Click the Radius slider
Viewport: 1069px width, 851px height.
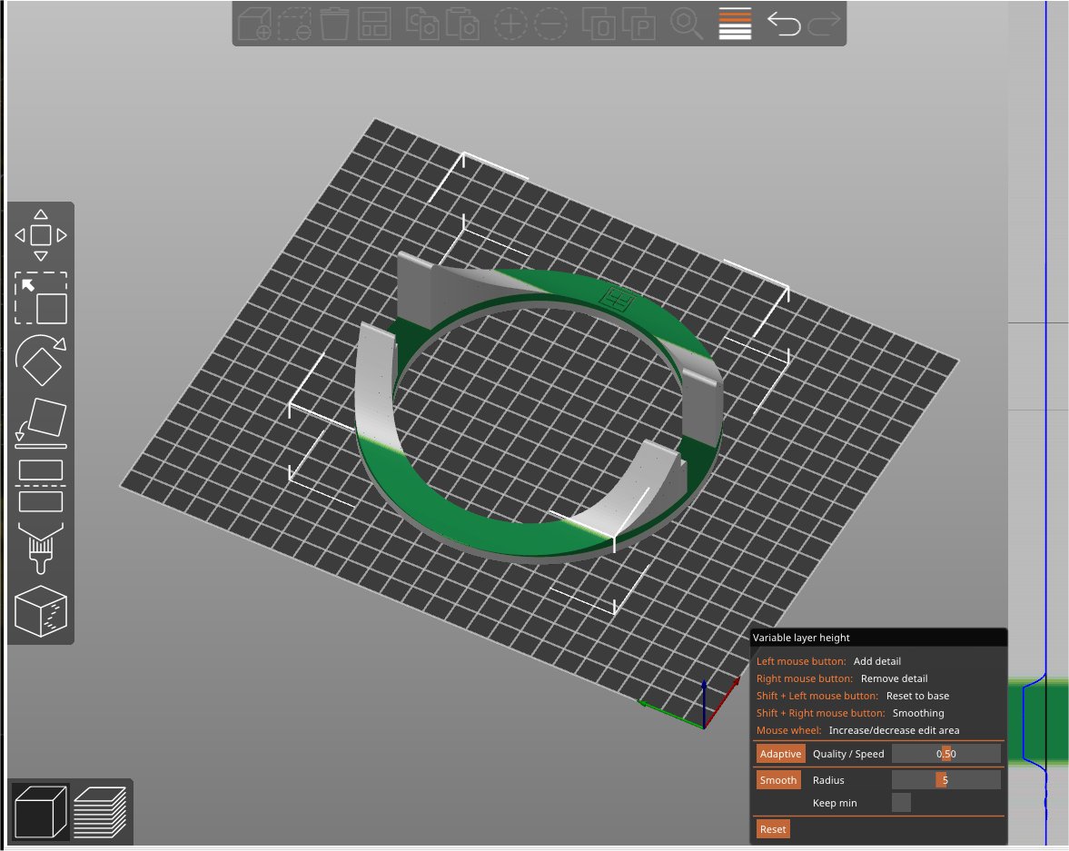(x=945, y=780)
